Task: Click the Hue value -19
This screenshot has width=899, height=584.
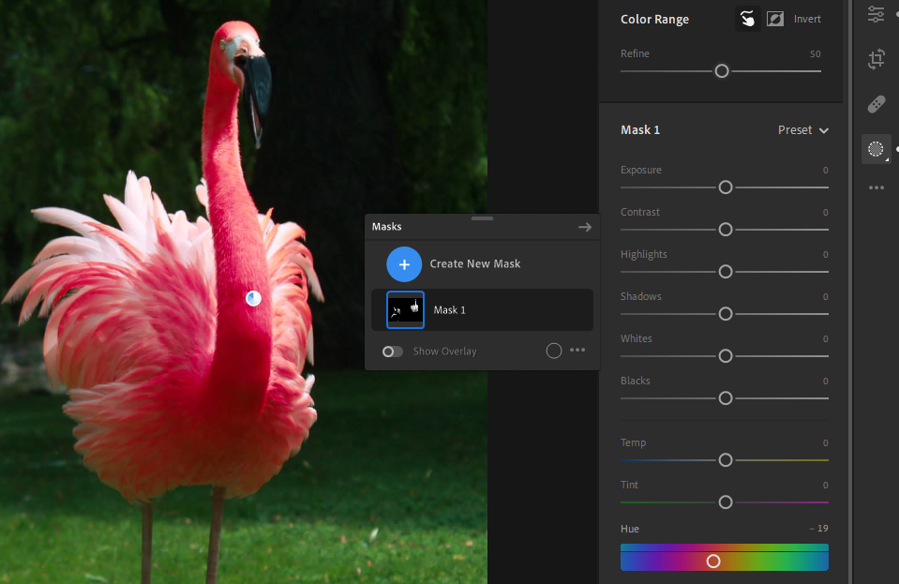Action: pos(818,529)
